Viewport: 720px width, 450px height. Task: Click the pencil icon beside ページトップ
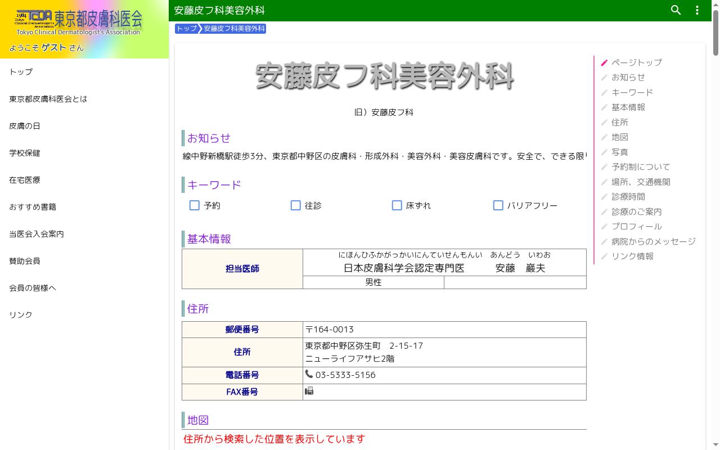pos(605,62)
